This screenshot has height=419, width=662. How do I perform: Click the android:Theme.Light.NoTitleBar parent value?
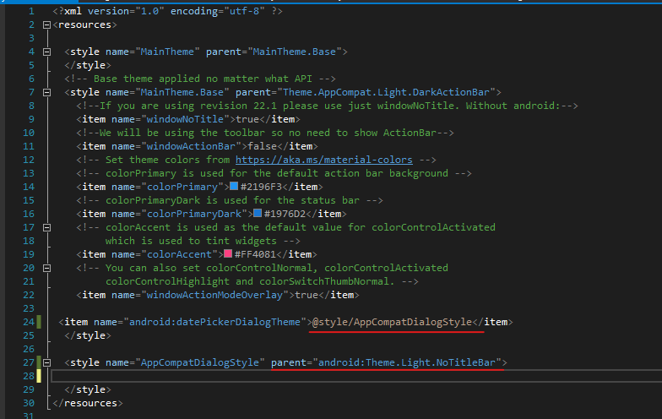407,362
